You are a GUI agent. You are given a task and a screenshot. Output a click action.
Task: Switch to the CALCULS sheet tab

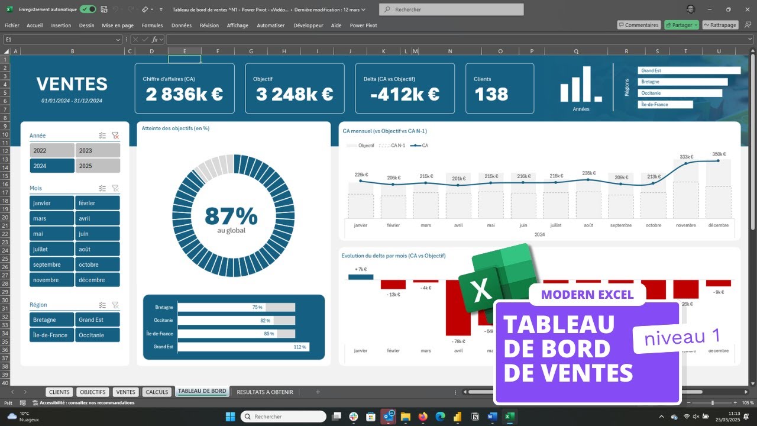point(157,392)
